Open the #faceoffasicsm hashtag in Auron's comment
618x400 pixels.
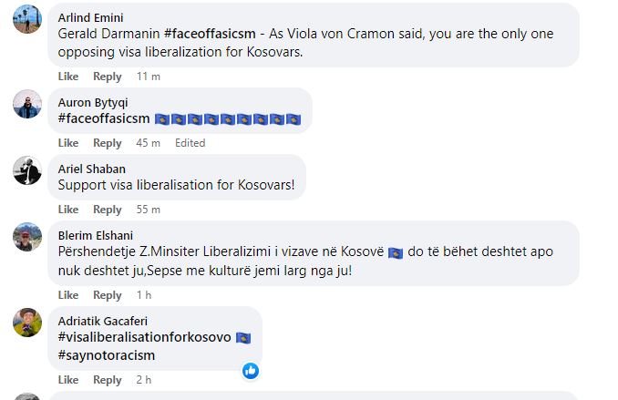pyautogui.click(x=104, y=118)
